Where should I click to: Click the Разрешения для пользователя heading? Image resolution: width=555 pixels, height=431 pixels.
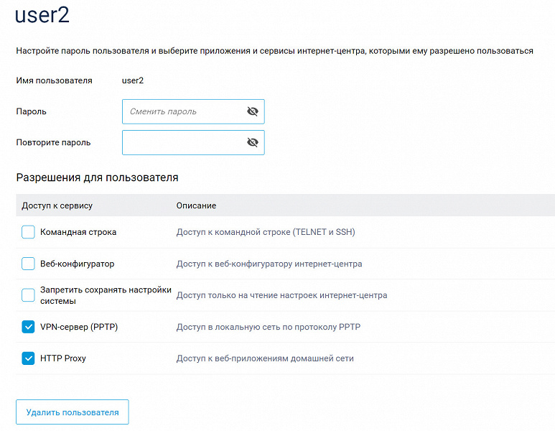97,177
